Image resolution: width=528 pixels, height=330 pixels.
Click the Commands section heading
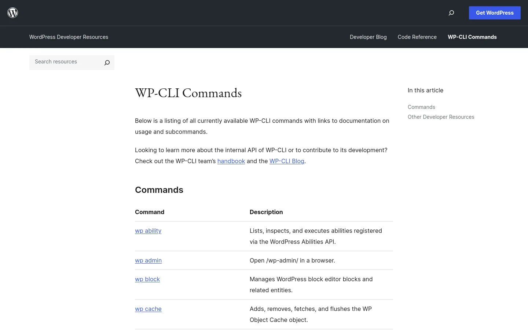click(x=159, y=190)
